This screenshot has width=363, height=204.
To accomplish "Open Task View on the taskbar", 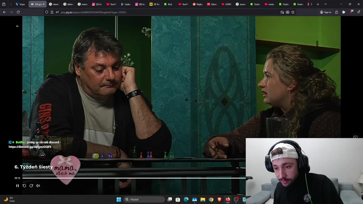I will [170, 199].
